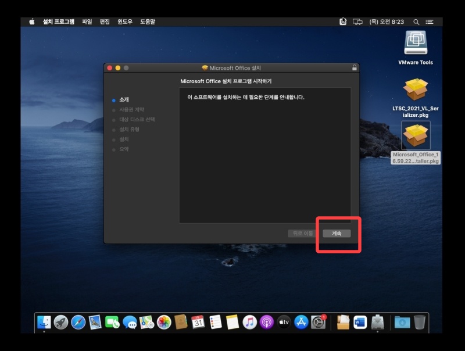
Task: Open Notification Center list icon
Action: (x=430, y=22)
